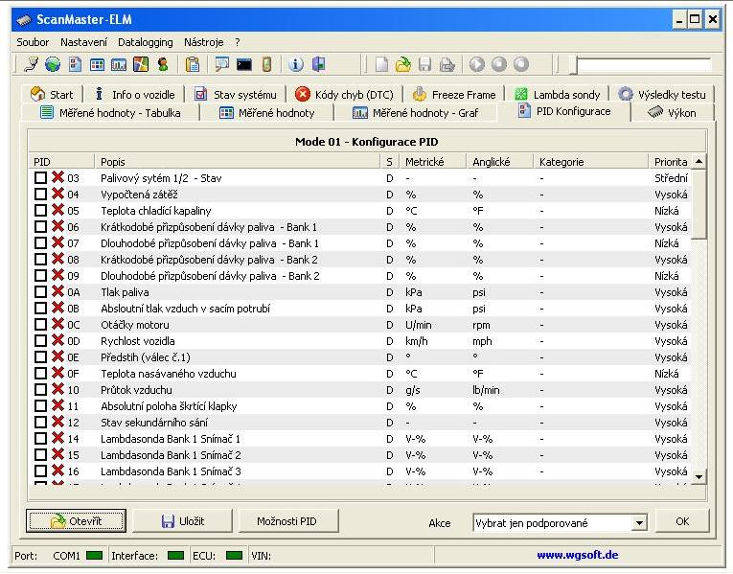Tick the PID 14 Lambdasonda checkbox
The height and width of the screenshot is (574, 733).
[x=40, y=439]
